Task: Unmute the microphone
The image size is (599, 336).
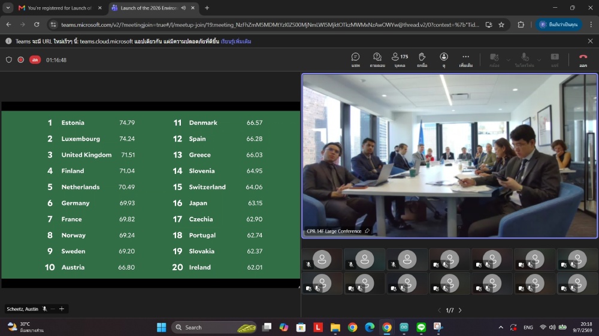Action: click(525, 60)
